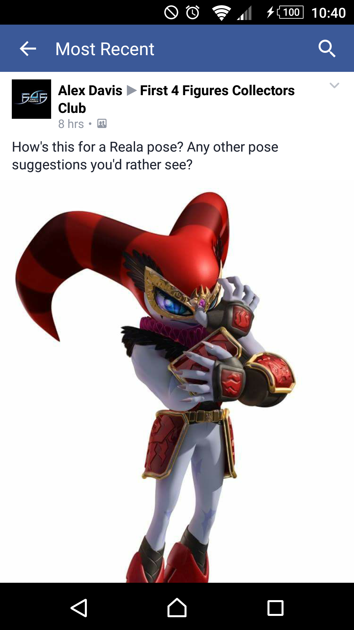Screen dimensions: 354x630
Task: Tap Android recent apps square button
Action: (275, 608)
